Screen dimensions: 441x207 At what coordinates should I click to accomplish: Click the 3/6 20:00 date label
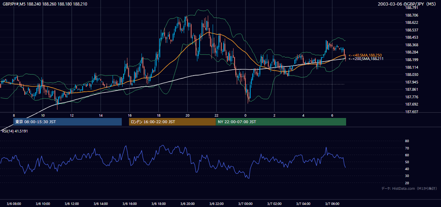(x=187, y=204)
